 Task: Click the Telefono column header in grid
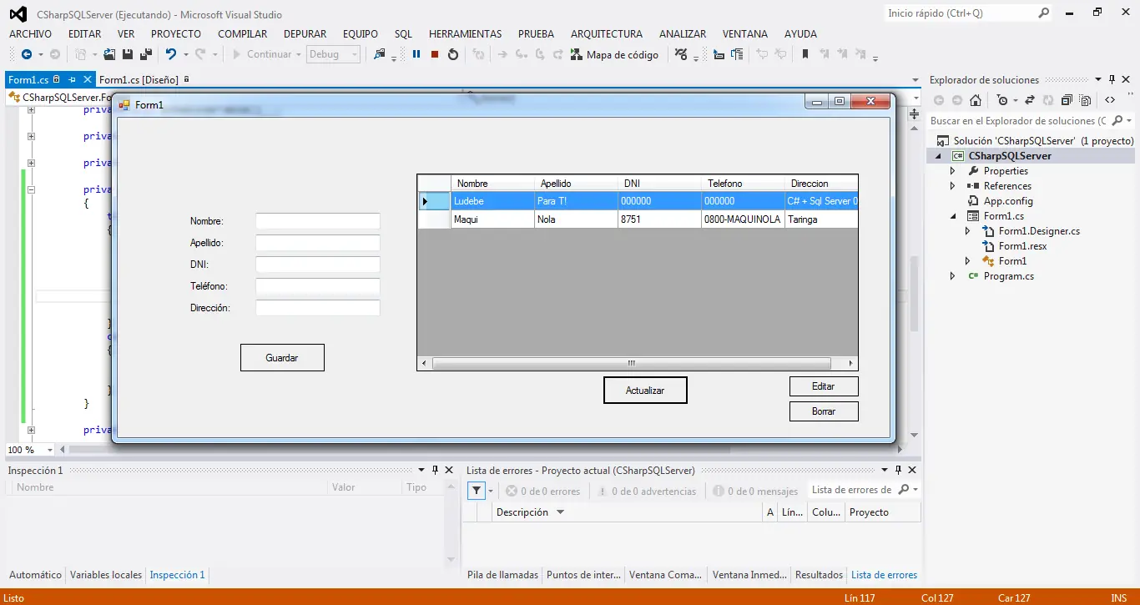743,184
